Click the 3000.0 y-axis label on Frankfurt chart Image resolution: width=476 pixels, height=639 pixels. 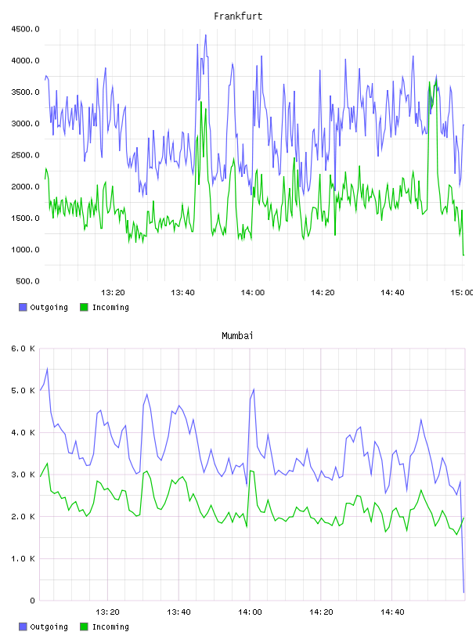[25, 124]
